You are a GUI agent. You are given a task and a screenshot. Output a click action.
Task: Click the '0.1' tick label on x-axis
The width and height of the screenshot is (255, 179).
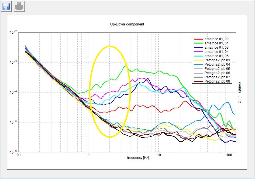[x=19, y=155]
